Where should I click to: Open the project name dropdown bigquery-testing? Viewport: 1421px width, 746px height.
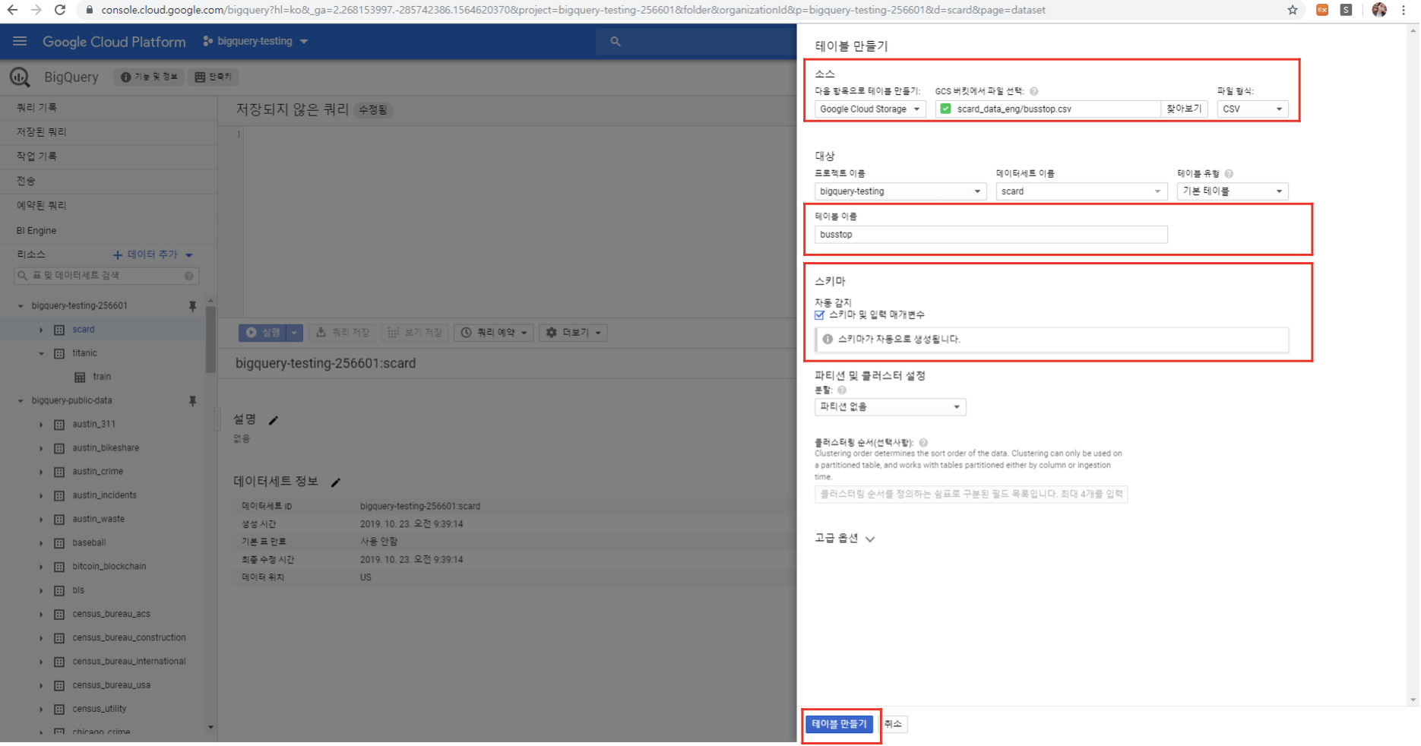900,191
